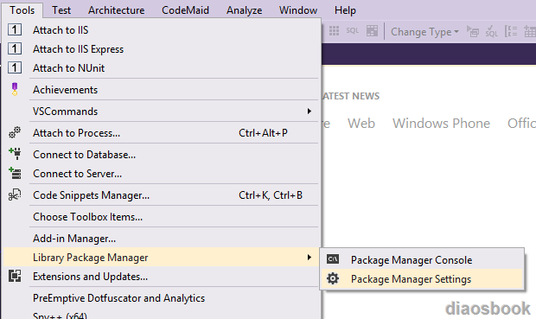This screenshot has height=319, width=536.
Task: Expand the VSCommands submenu arrow
Action: click(x=309, y=112)
